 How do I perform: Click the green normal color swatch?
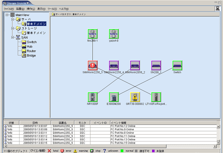tap(122, 151)
